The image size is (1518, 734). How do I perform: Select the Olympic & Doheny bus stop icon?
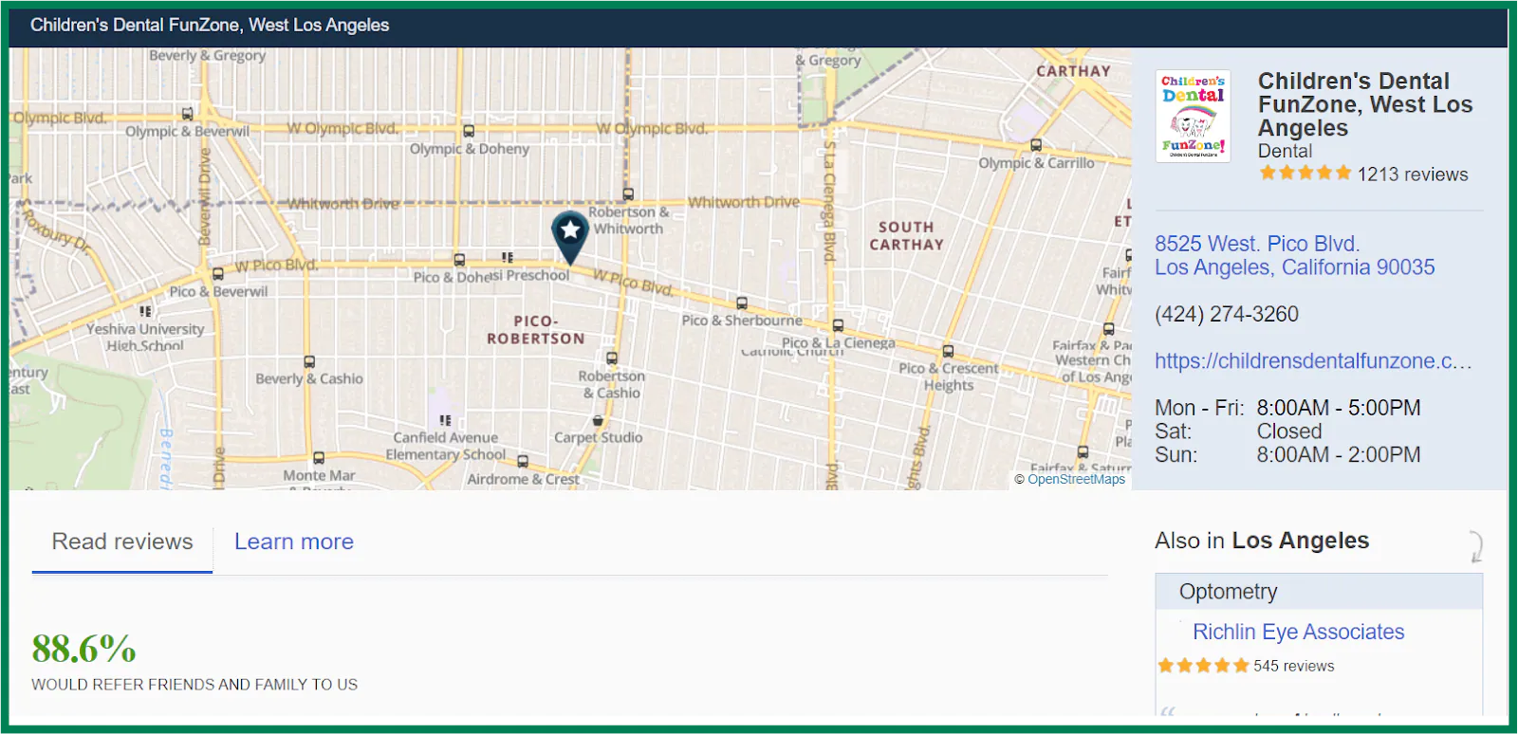(x=469, y=131)
